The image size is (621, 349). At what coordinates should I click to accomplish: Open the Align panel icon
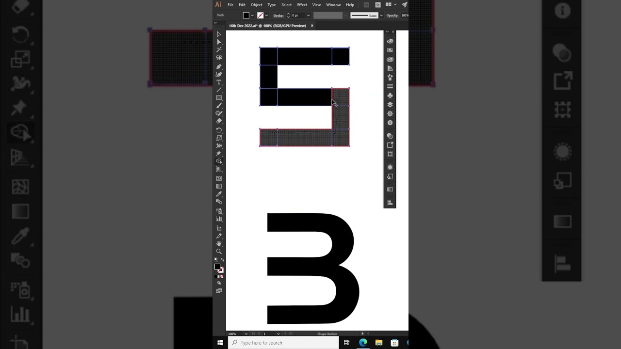390,203
